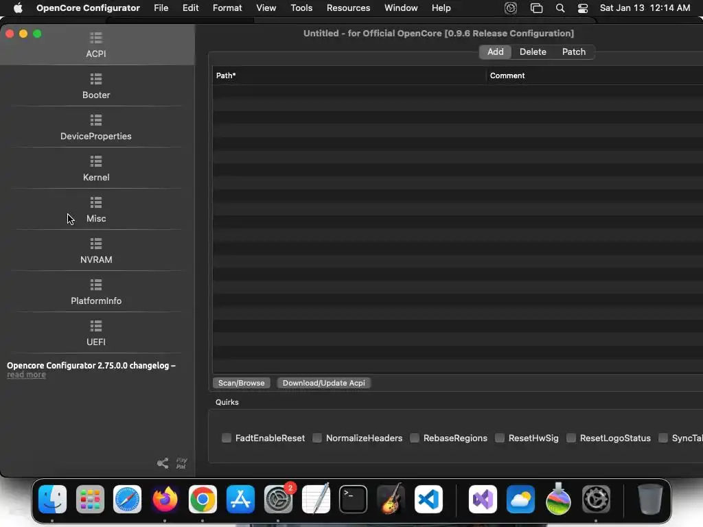
Task: Select the NVRAM section
Action: (x=96, y=251)
